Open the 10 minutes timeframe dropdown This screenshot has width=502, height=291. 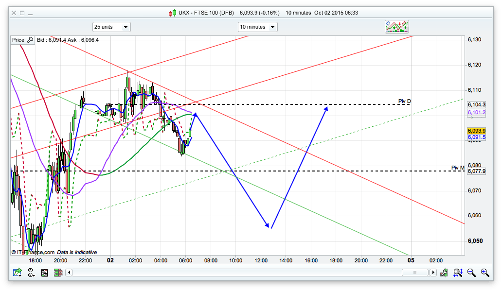257,27
